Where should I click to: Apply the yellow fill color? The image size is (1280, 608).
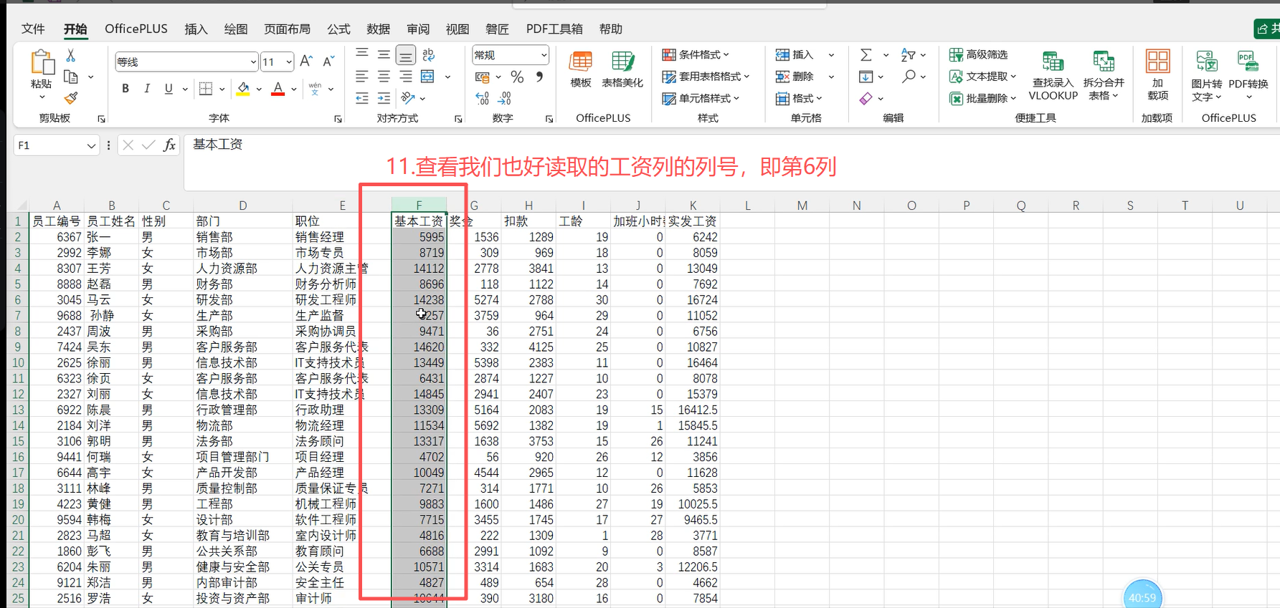243,89
